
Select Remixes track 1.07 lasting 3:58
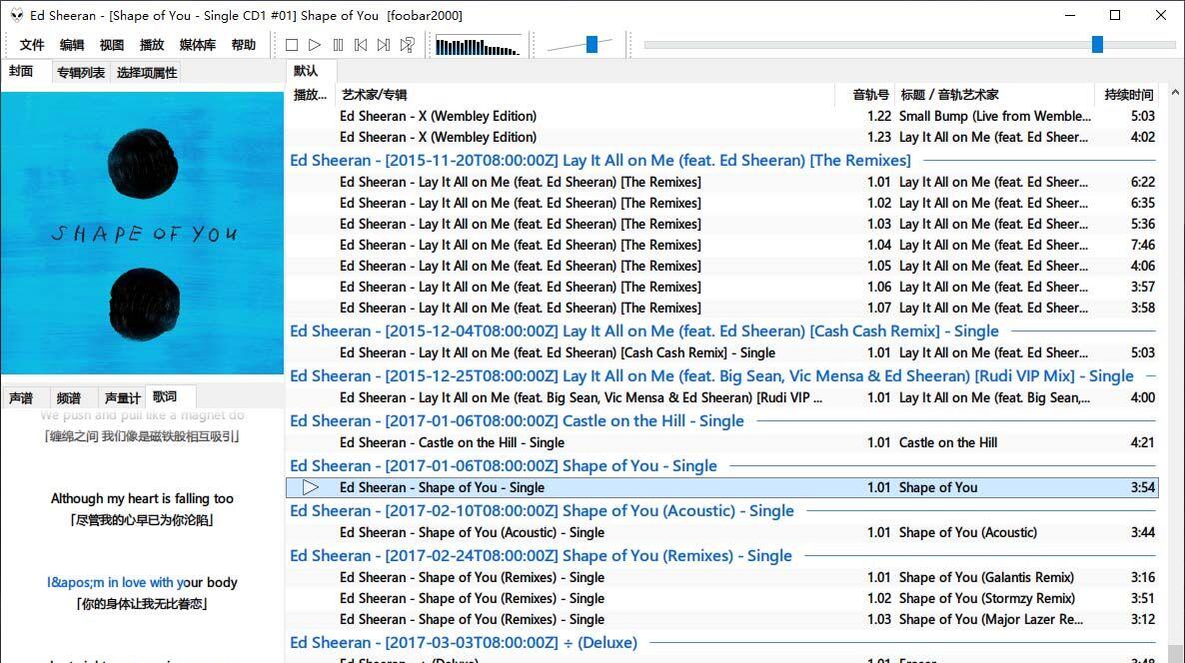[721, 309]
